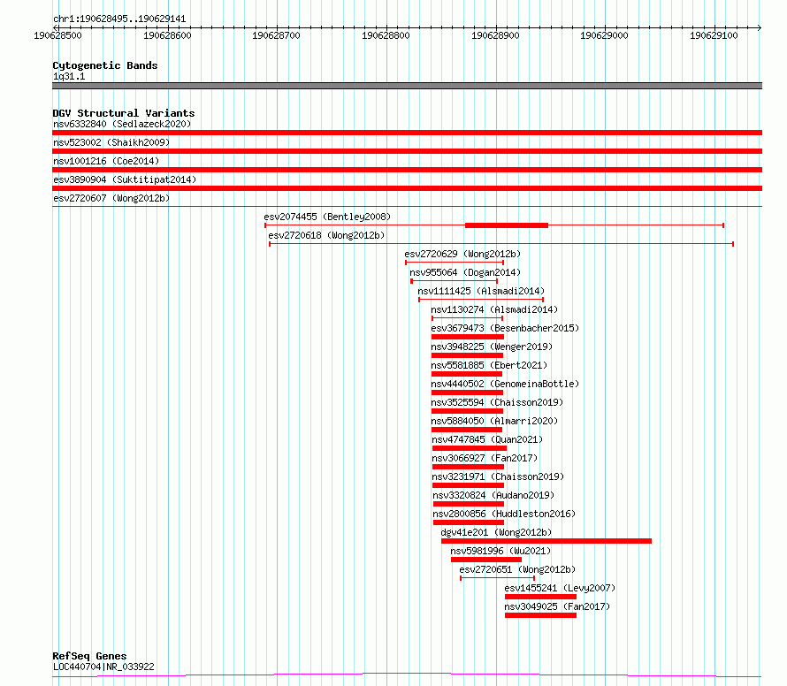The height and width of the screenshot is (686, 787).
Task: Click ruler position 190628700
Action: 276,35
